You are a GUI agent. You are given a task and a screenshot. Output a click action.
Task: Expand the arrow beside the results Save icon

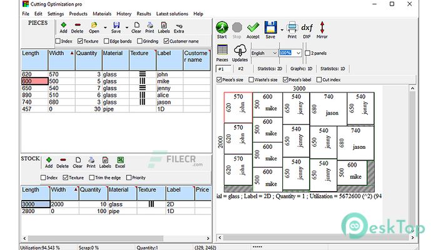point(282,30)
